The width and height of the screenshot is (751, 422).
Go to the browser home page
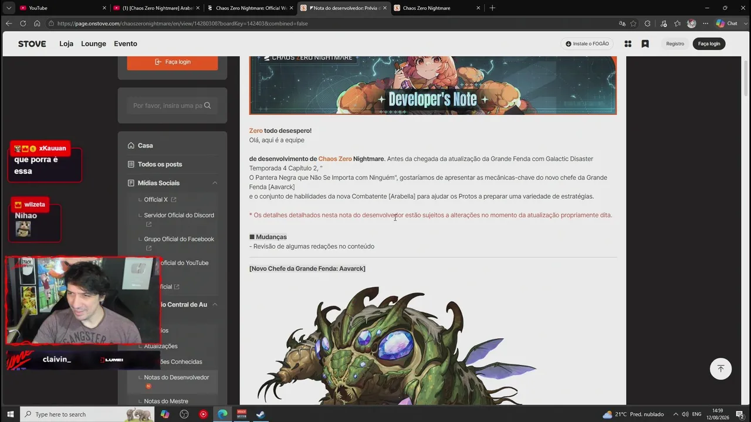[x=37, y=23]
